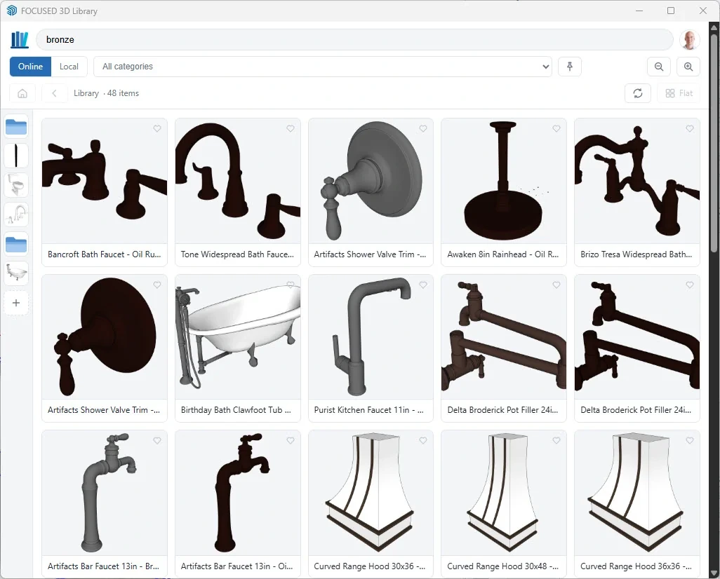Click the scrollbar down arrow
Screen dimensions: 720x579
[714, 573]
